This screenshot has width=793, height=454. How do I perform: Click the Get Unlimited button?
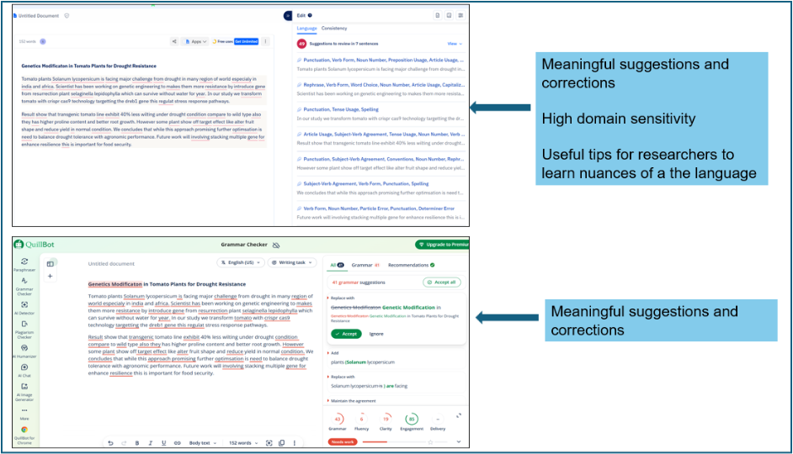pos(247,41)
